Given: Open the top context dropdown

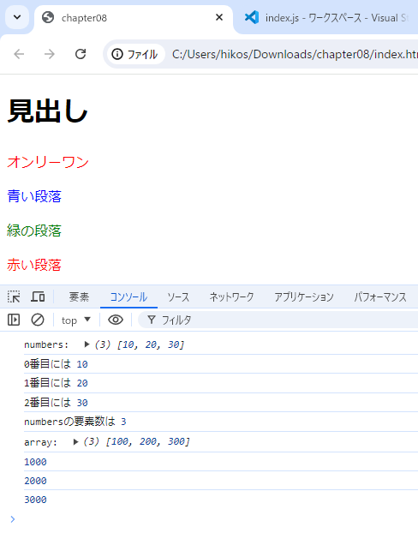Looking at the screenshot, I should (76, 320).
